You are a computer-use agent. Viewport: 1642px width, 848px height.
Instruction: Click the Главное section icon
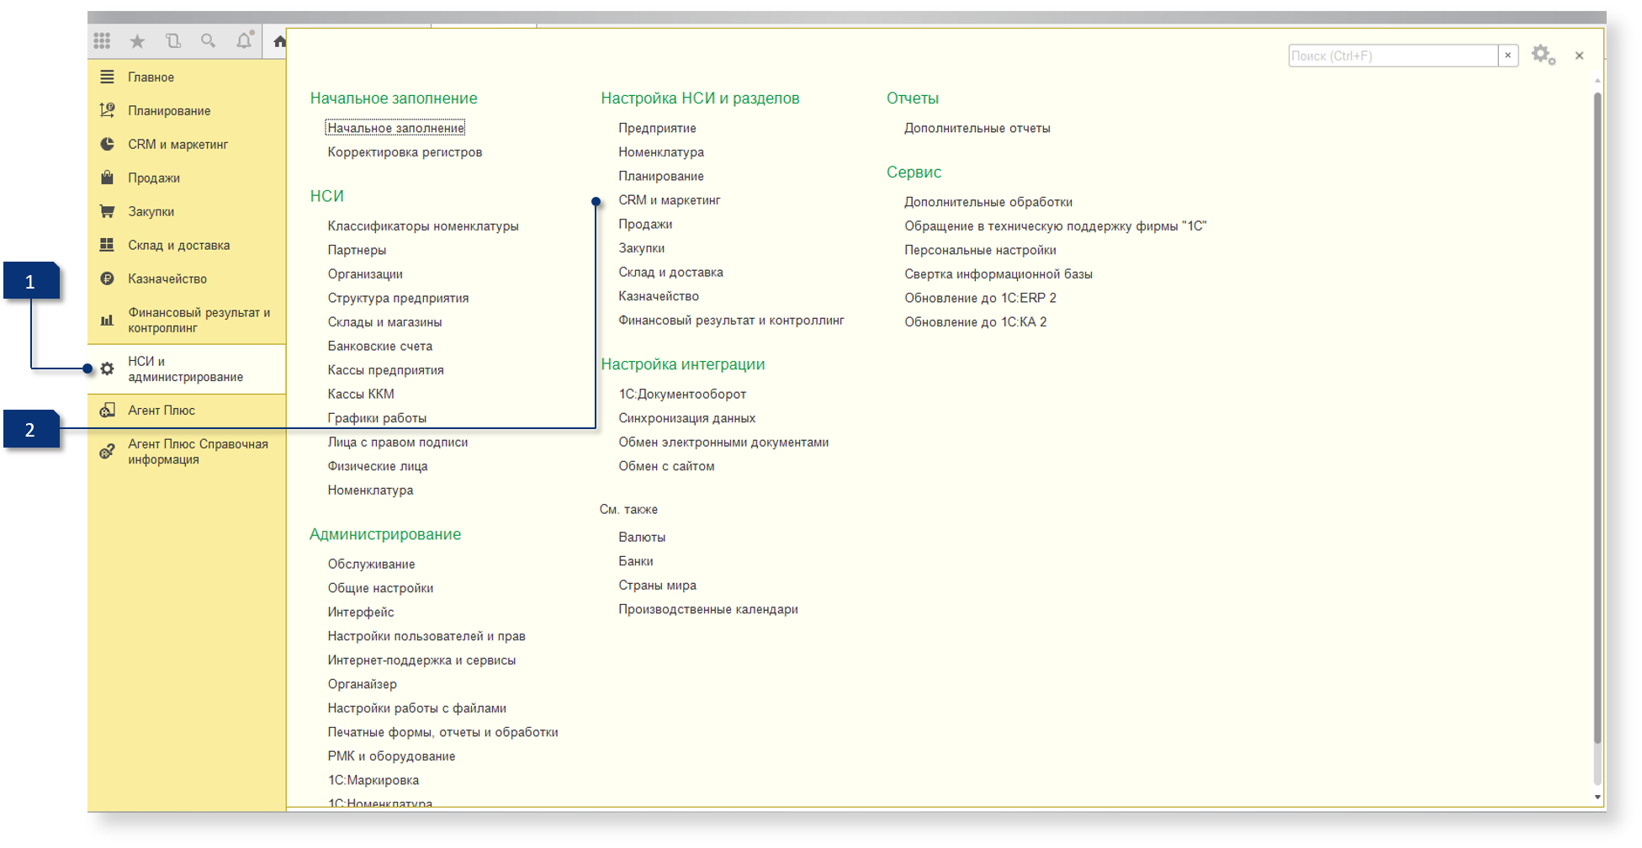coord(107,77)
